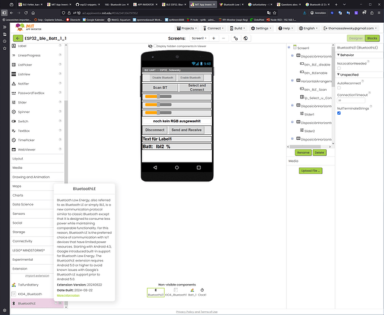Click the Scan BT button in the phone preview
Screen dimensions: 384x315
[x=160, y=88]
